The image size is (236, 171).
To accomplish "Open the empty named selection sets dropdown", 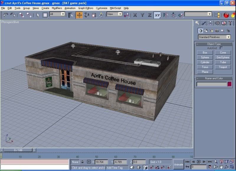I will (x=198, y=14).
